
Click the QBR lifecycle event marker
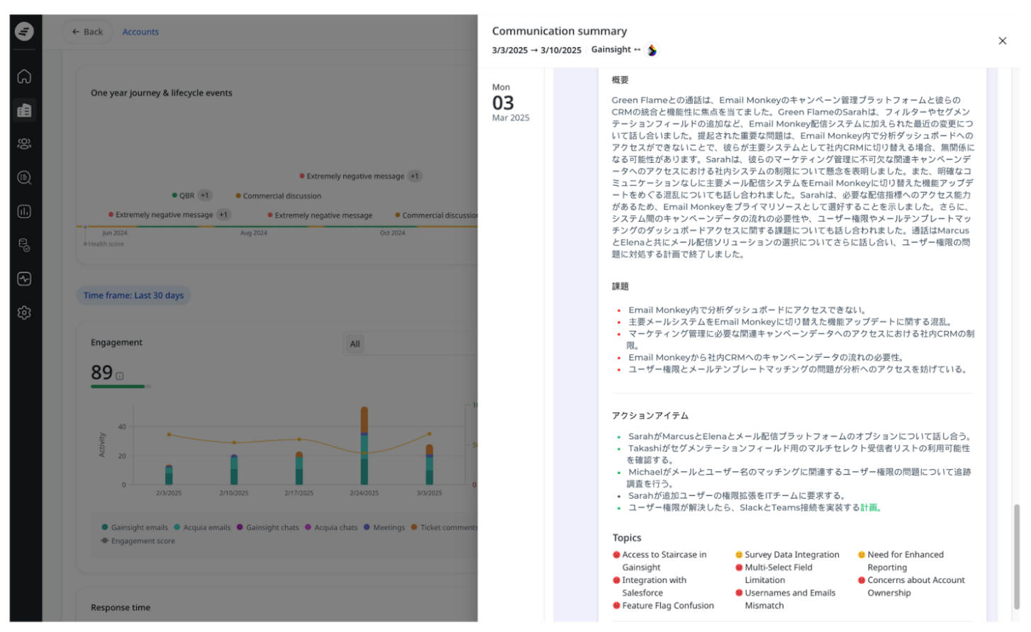[x=183, y=196]
